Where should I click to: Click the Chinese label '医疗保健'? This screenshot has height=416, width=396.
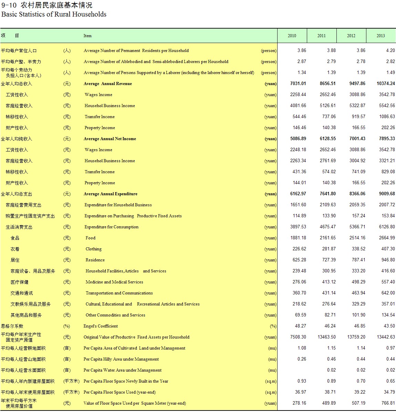[20, 282]
